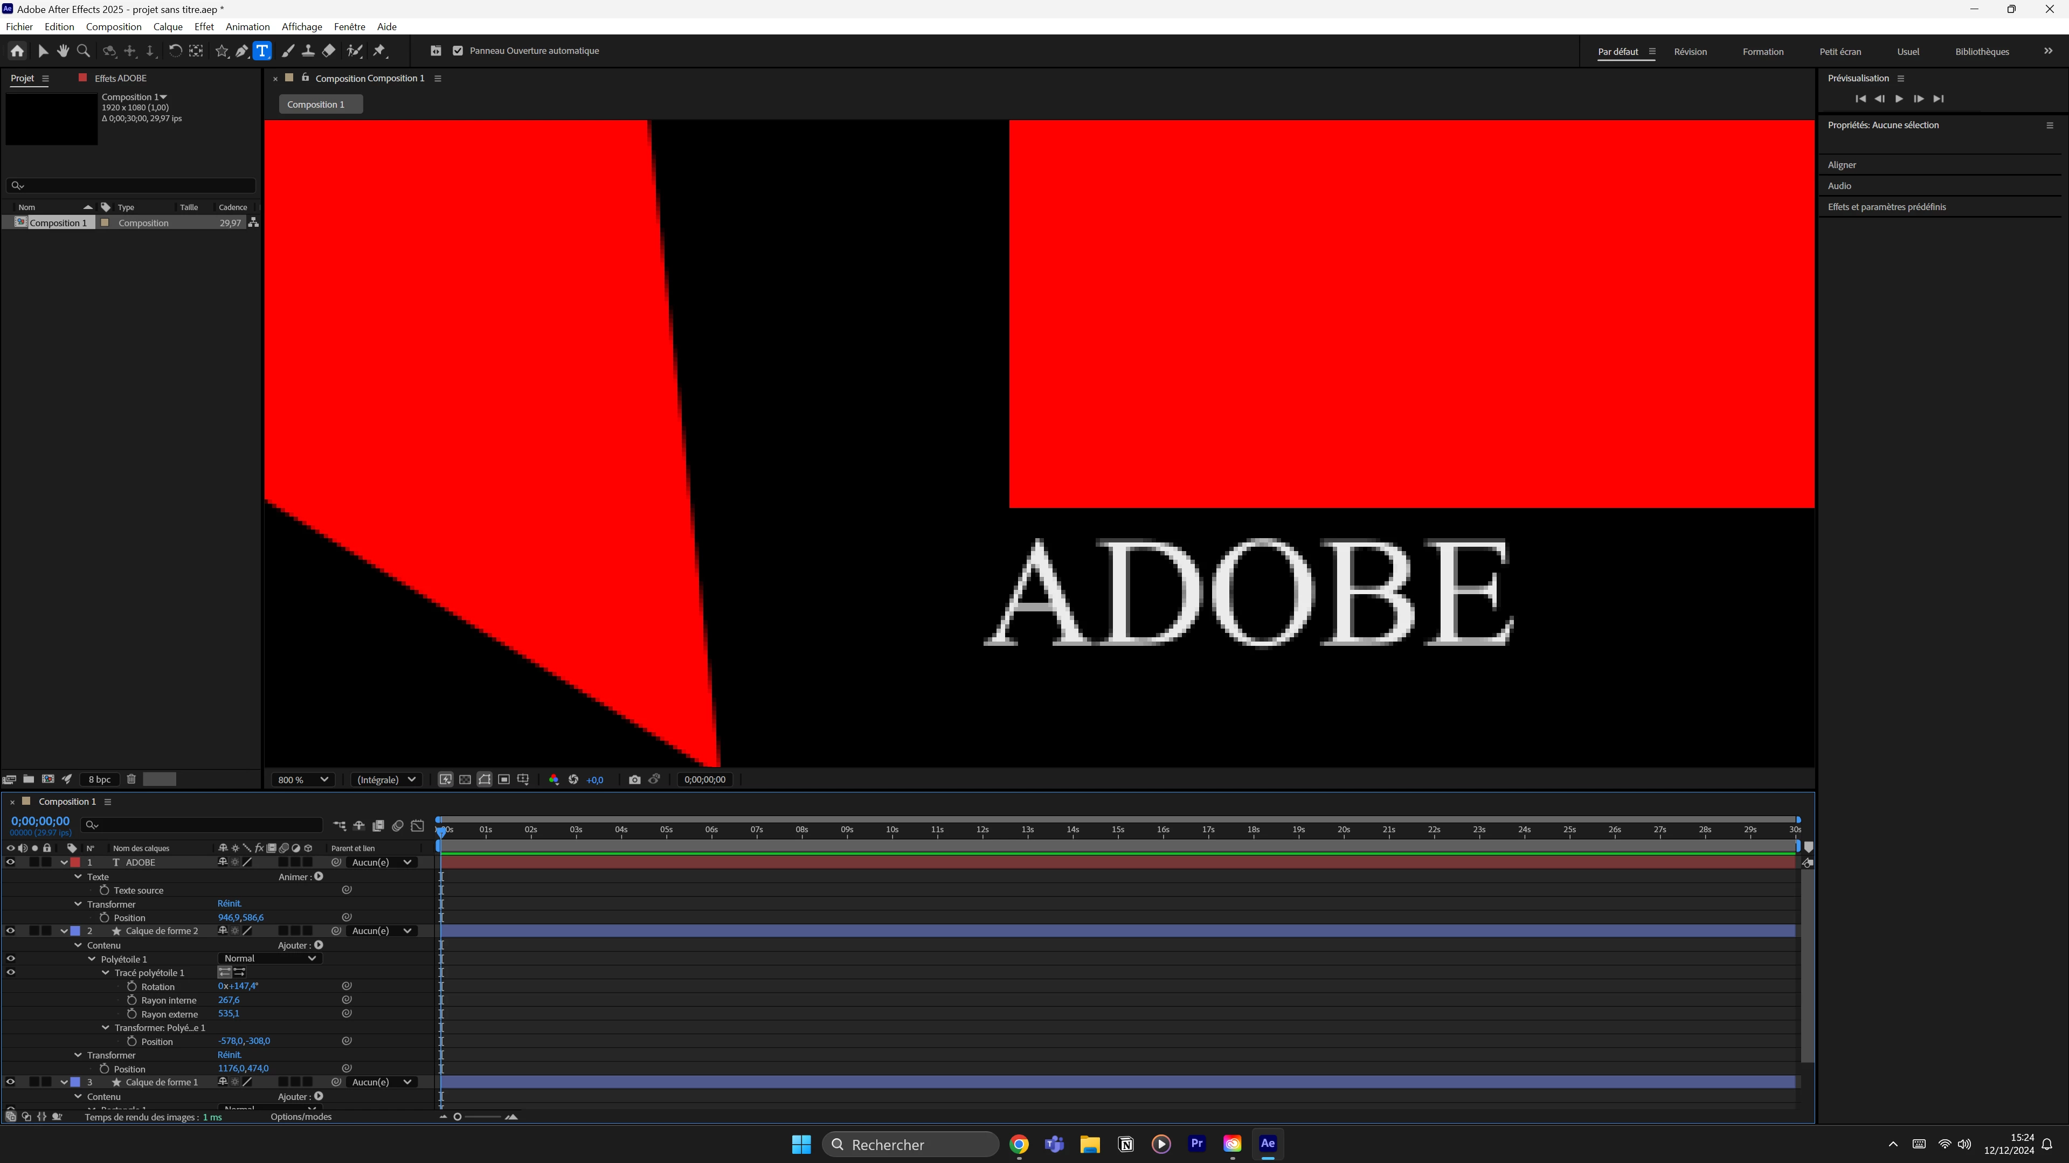Hide the ADOBE text layer

pyautogui.click(x=10, y=862)
